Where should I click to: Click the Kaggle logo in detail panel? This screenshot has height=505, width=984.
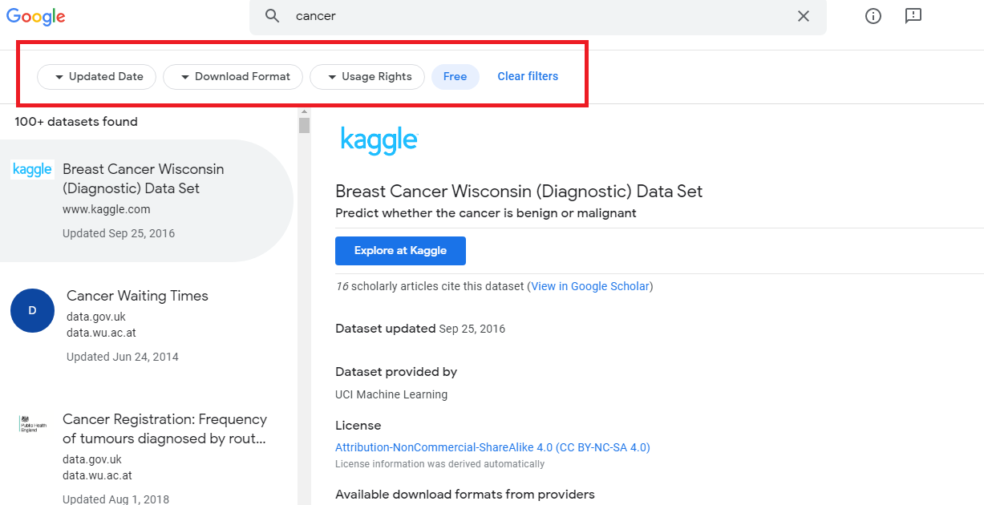379,140
